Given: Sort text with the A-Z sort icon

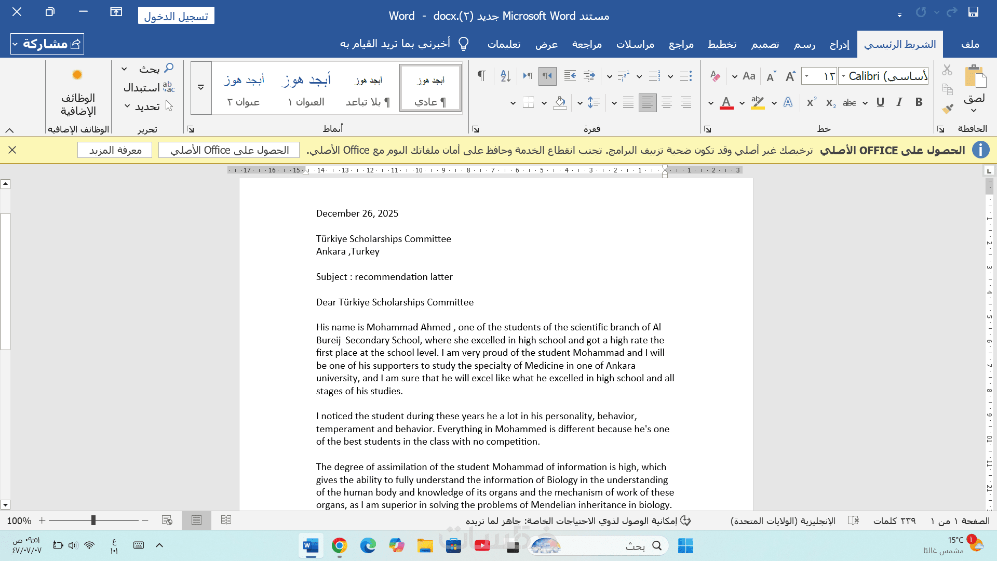Looking at the screenshot, I should click(505, 76).
